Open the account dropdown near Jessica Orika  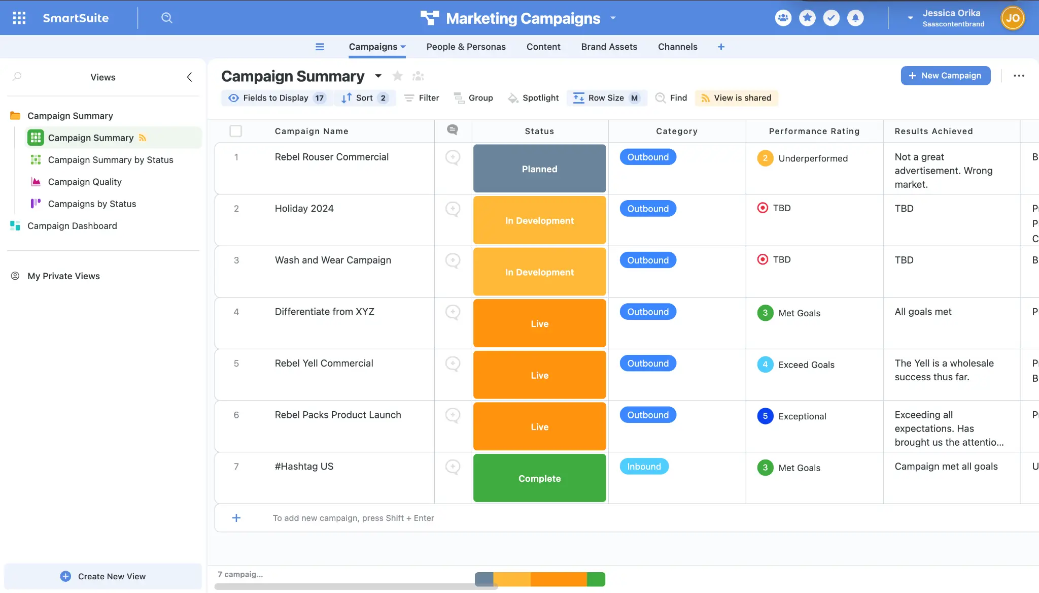tap(910, 18)
